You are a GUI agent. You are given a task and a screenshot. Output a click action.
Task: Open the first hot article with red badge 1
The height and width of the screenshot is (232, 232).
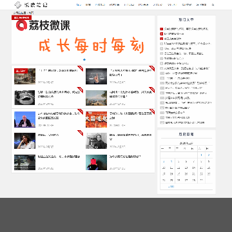186,29
